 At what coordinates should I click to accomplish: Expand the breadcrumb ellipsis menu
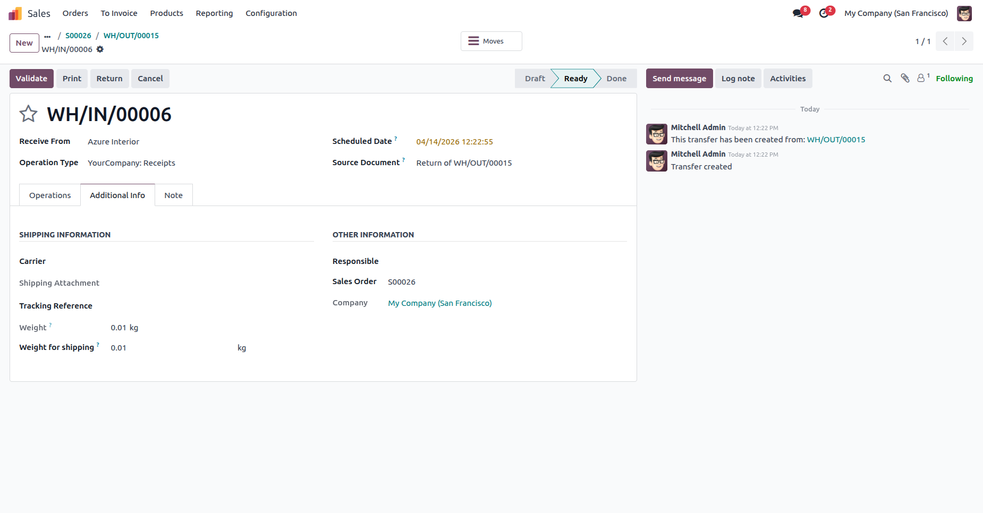coord(47,36)
